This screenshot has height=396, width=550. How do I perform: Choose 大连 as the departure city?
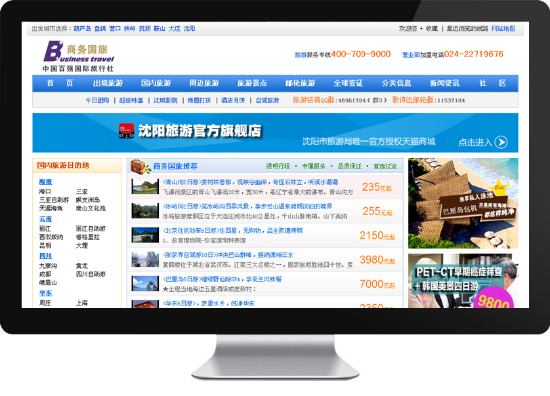174,29
